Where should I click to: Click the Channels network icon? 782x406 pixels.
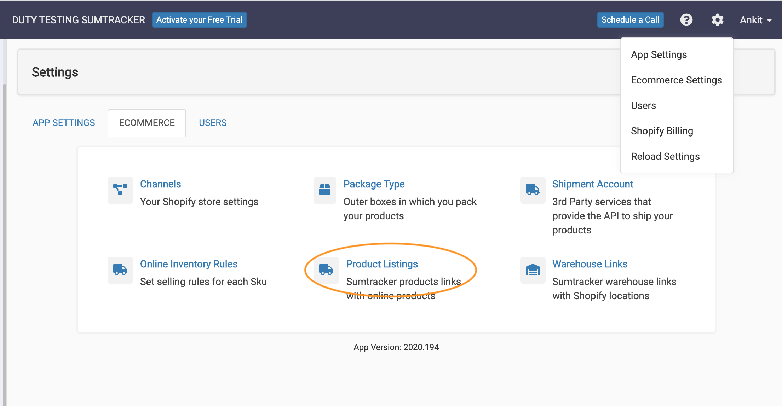coord(120,190)
